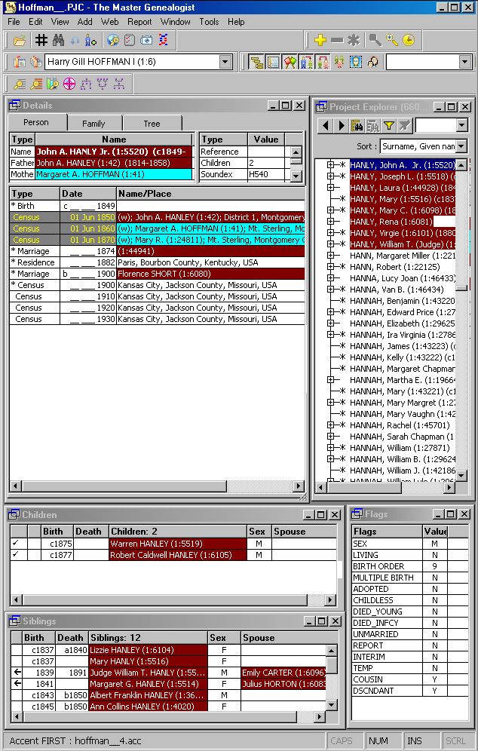Click the open project folder icon

pyautogui.click(x=20, y=41)
